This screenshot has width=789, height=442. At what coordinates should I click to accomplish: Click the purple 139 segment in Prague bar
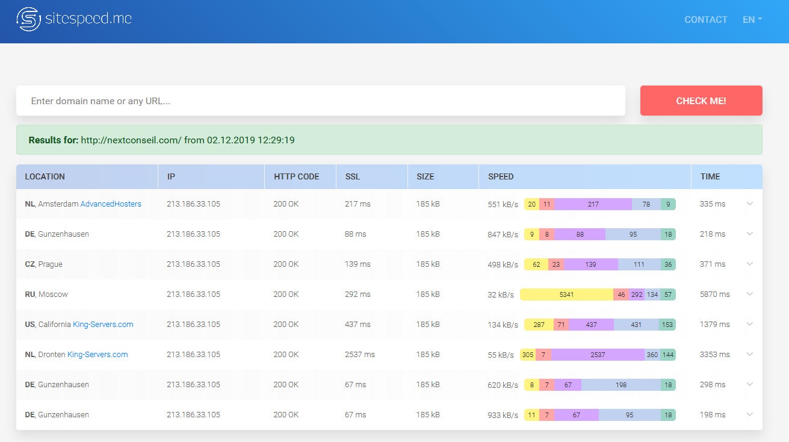click(x=591, y=264)
